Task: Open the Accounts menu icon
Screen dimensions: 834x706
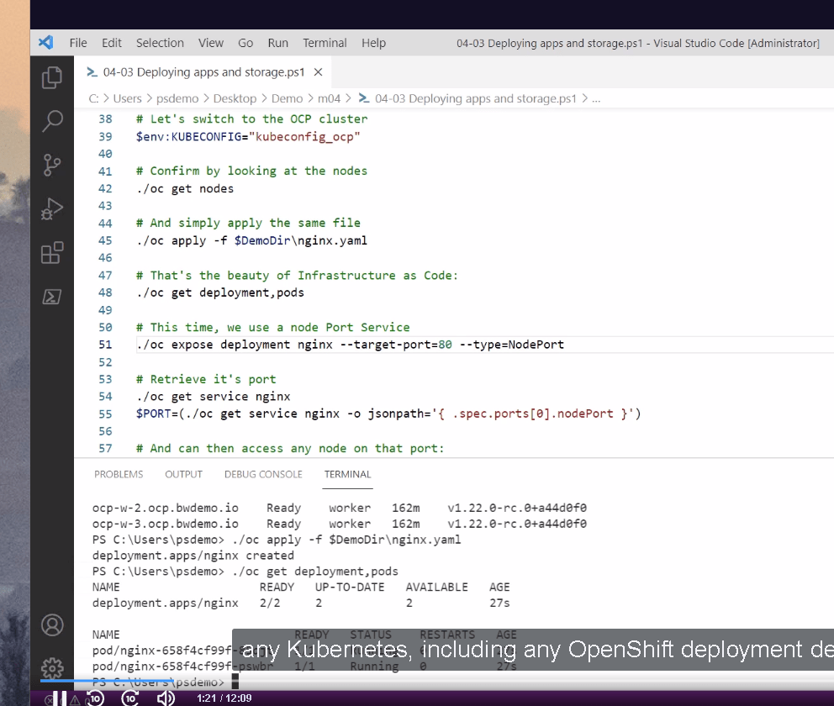Action: (x=52, y=625)
